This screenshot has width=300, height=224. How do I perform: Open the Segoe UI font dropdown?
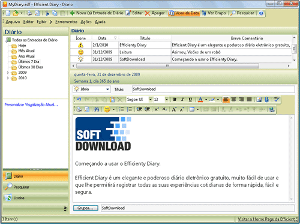[151, 100]
